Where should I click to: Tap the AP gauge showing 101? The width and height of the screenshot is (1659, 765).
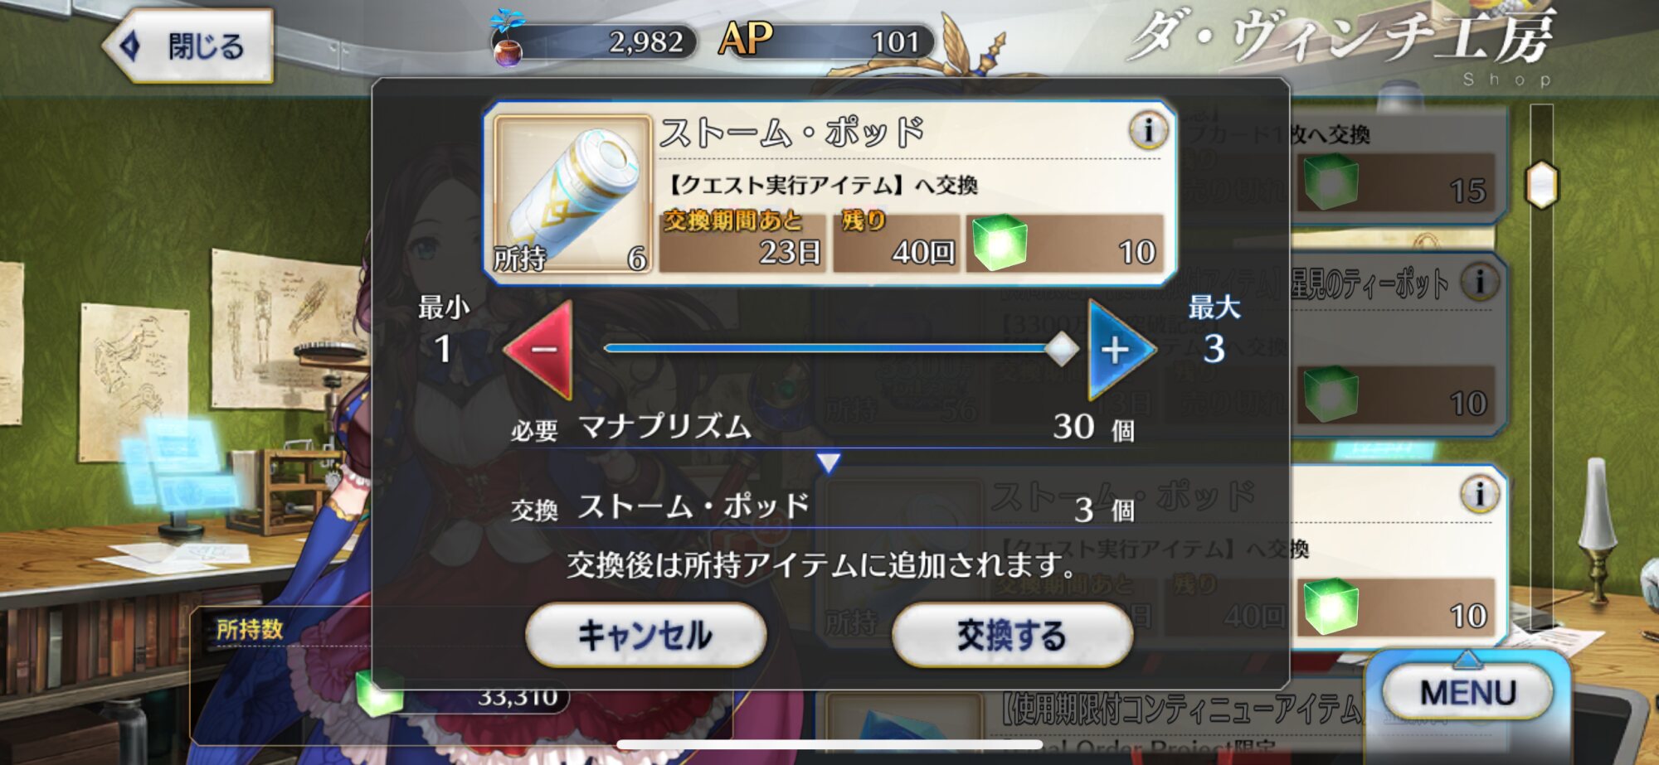tap(825, 41)
